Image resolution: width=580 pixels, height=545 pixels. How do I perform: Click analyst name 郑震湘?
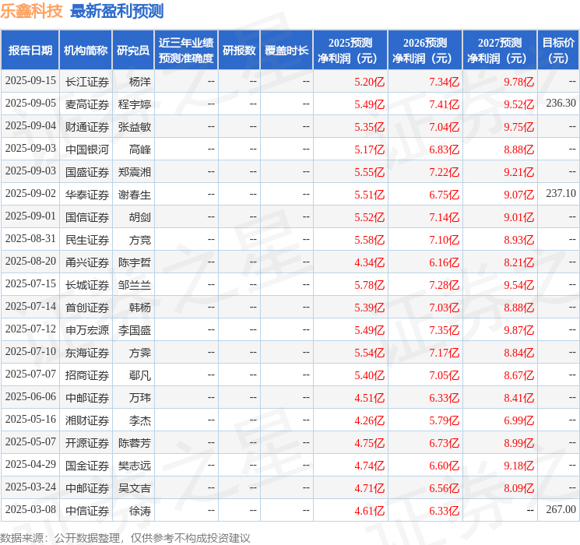tap(135, 172)
